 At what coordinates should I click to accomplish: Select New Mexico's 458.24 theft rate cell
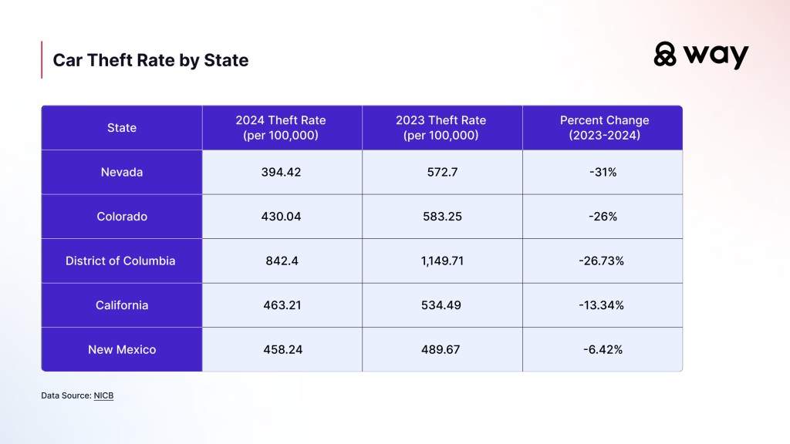pyautogui.click(x=281, y=349)
